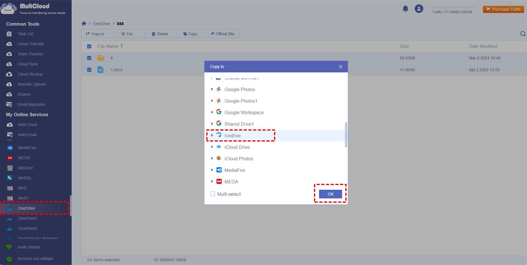Sort by the Size column header
This screenshot has height=265, width=527.
coord(404,46)
